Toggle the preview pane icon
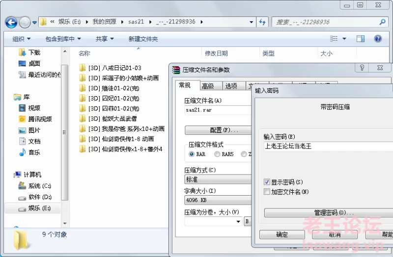The width and height of the screenshot is (393, 257). click(x=361, y=39)
